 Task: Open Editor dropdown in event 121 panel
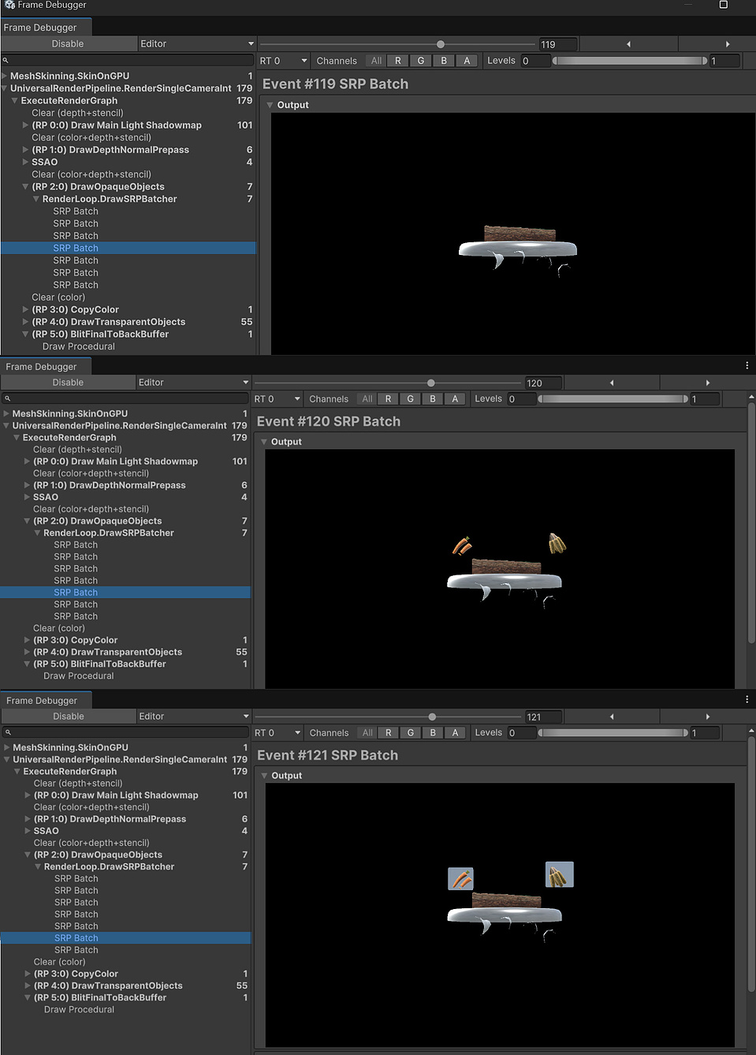[x=194, y=716]
